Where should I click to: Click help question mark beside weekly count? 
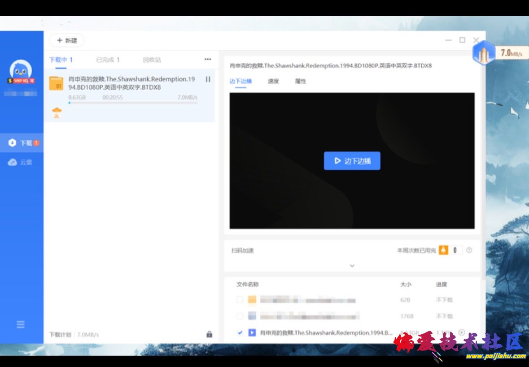point(469,250)
